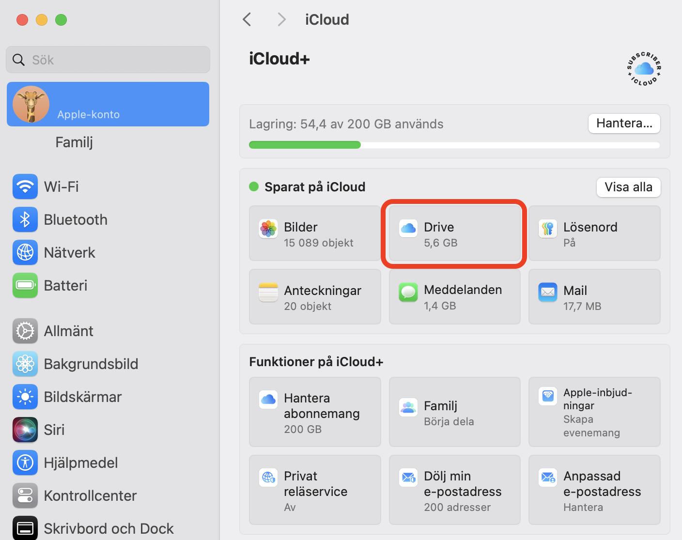682x540 pixels.
Task: Click "Lagring: 54,4 av 200 GB används"
Action: 346,124
